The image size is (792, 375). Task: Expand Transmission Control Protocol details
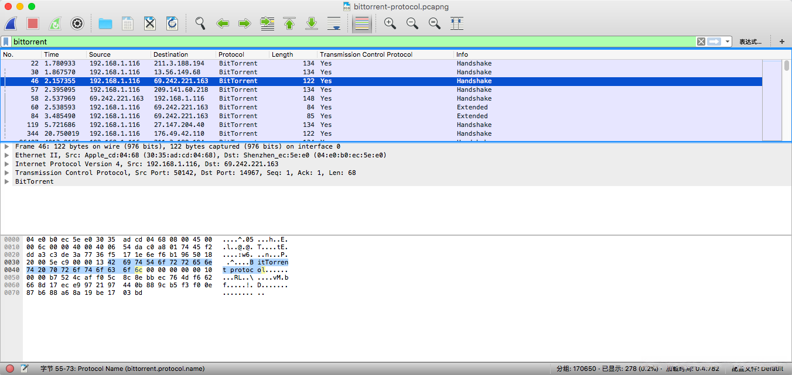pyautogui.click(x=7, y=173)
